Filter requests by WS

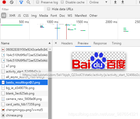coord(70,16)
